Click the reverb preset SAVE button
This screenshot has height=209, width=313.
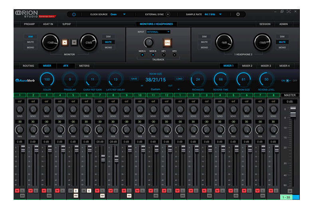tap(134, 79)
